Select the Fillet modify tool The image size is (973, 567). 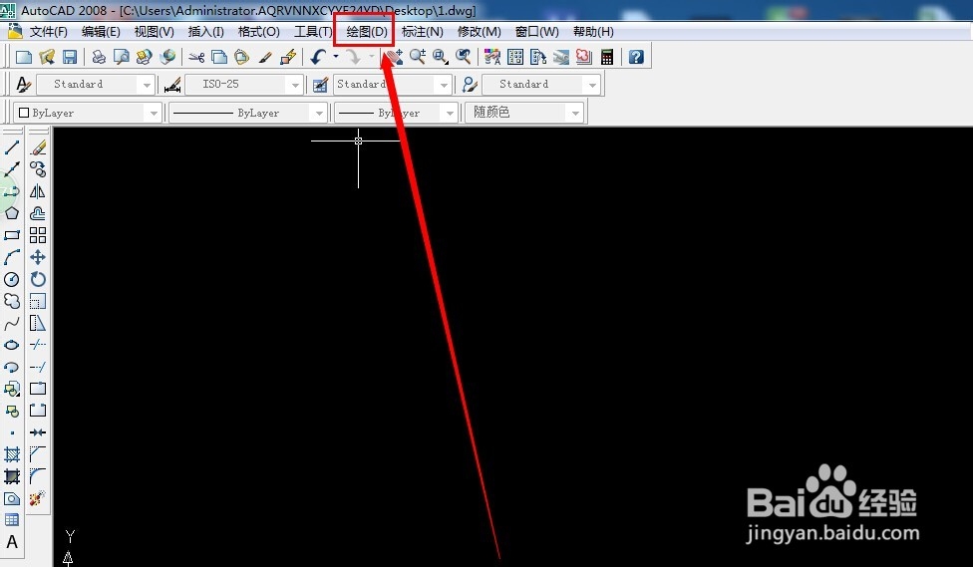click(x=38, y=476)
